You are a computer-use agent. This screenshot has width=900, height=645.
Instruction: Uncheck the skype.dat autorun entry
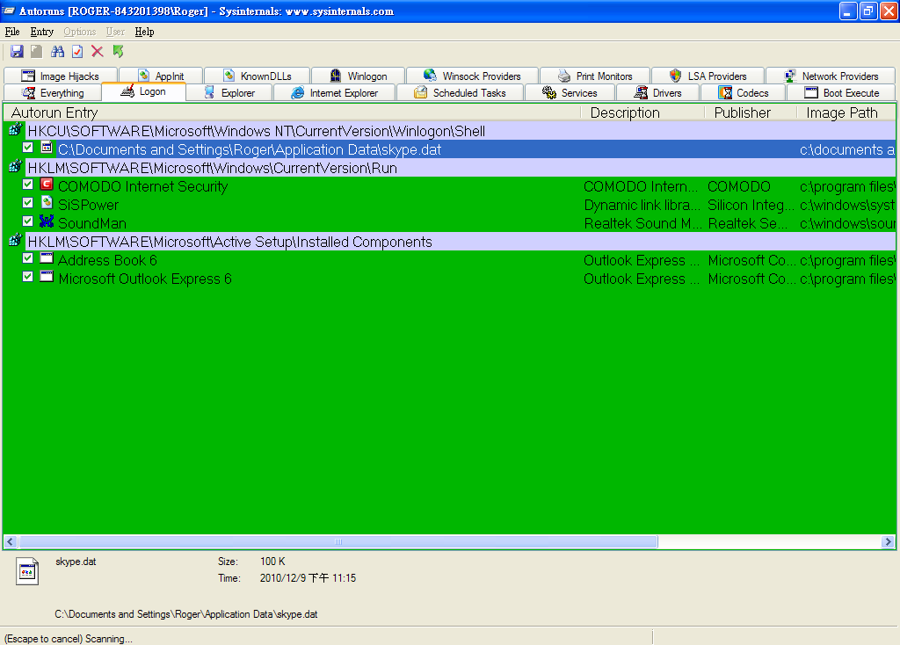[x=27, y=148]
